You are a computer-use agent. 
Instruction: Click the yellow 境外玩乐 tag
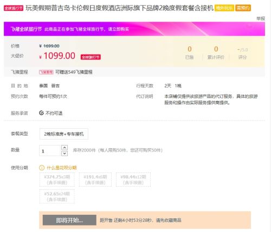click(224, 8)
